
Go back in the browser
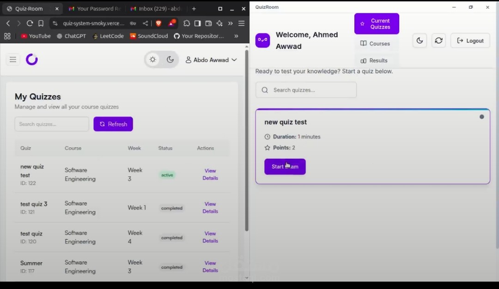point(8,23)
